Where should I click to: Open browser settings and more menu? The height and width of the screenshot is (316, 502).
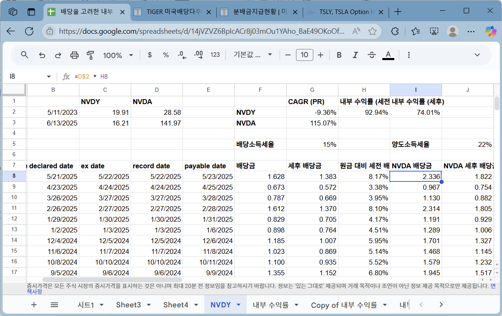click(472, 31)
